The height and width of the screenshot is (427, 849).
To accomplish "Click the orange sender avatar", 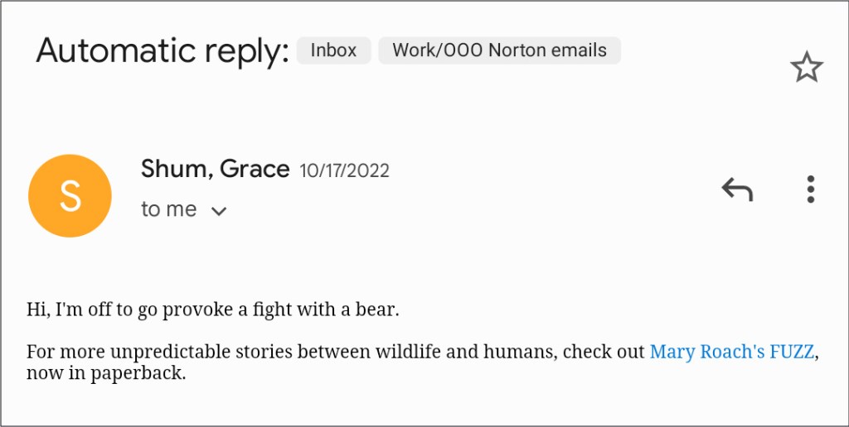I will (70, 195).
